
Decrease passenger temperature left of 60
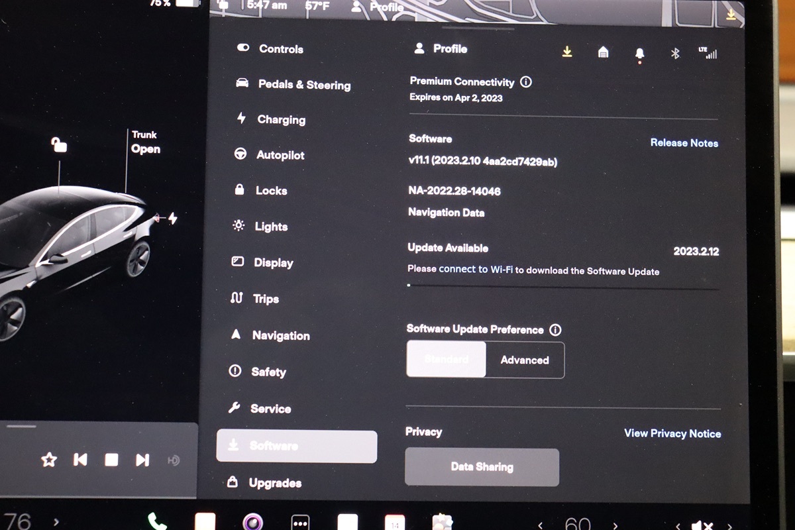click(x=540, y=525)
